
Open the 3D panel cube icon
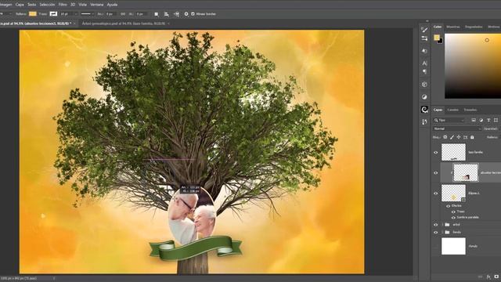[424, 85]
